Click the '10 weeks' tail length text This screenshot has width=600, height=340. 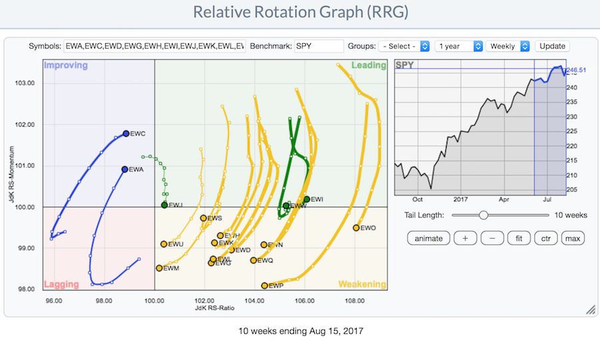(x=571, y=215)
